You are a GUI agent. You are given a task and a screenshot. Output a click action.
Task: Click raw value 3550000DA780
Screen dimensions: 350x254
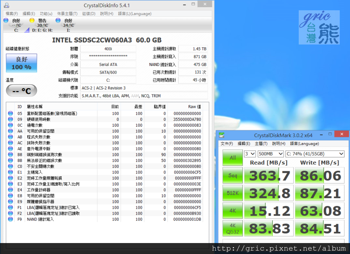click(x=187, y=119)
